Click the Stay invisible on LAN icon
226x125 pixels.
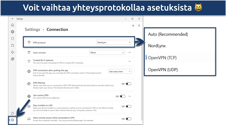[x=29, y=107]
